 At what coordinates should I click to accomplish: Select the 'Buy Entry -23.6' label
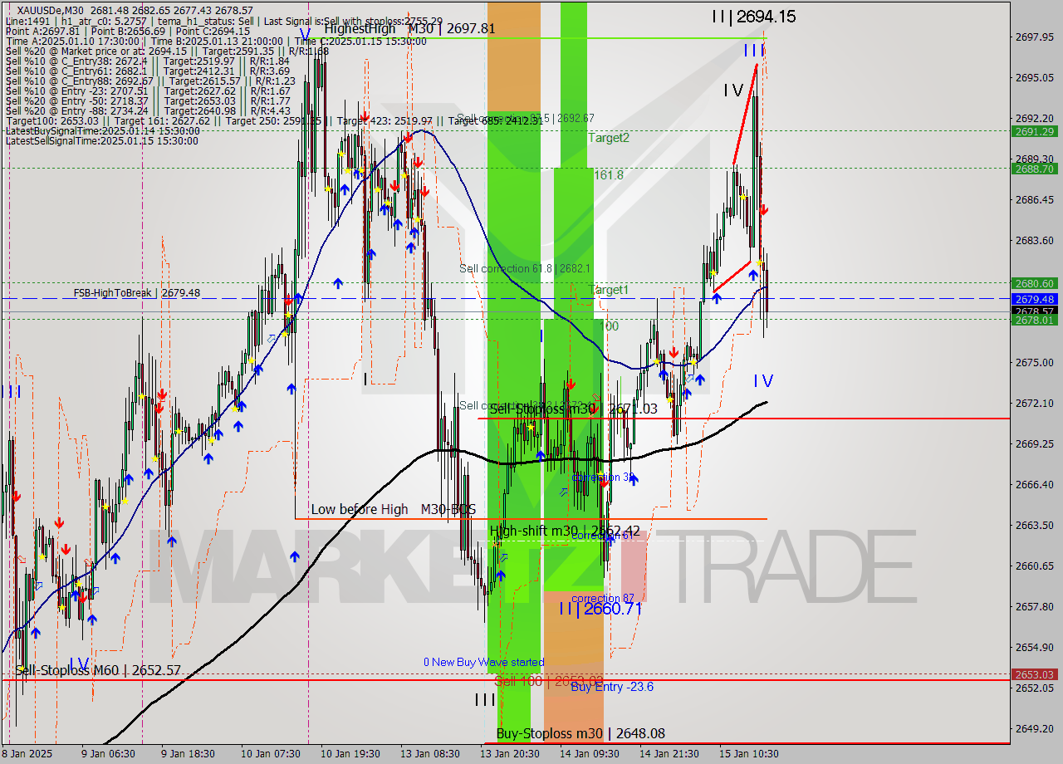[x=612, y=687]
